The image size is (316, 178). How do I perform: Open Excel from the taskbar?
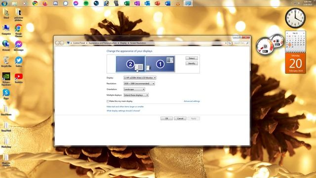[127, 3]
